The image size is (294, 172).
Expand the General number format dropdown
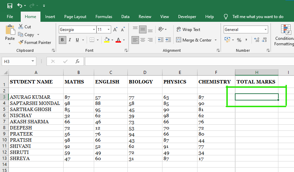click(265, 30)
